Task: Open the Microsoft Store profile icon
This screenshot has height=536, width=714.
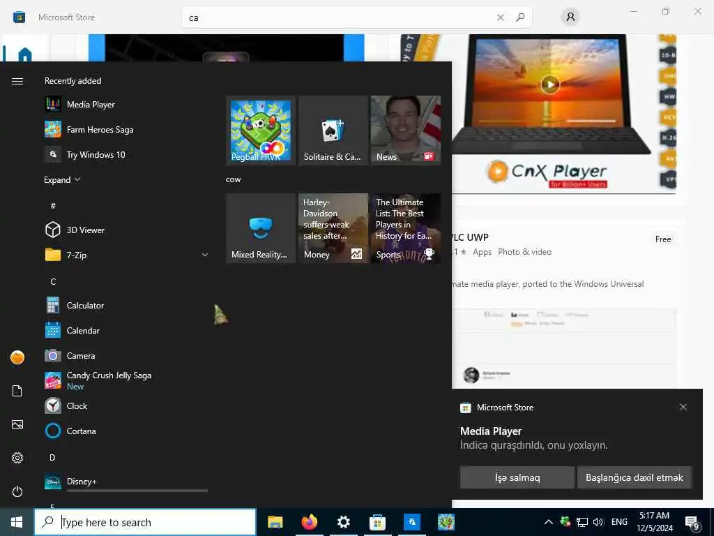Action: [570, 17]
